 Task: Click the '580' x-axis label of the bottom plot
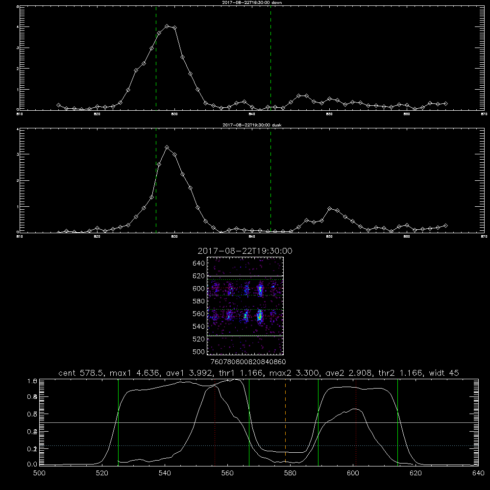pyautogui.click(x=290, y=473)
